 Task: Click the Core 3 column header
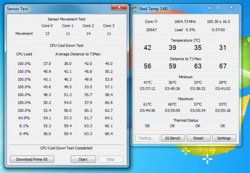pos(109,26)
